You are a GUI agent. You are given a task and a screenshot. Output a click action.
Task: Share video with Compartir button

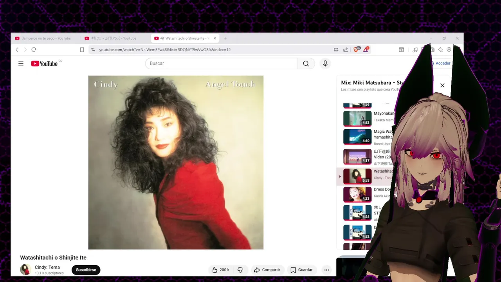coord(267,270)
